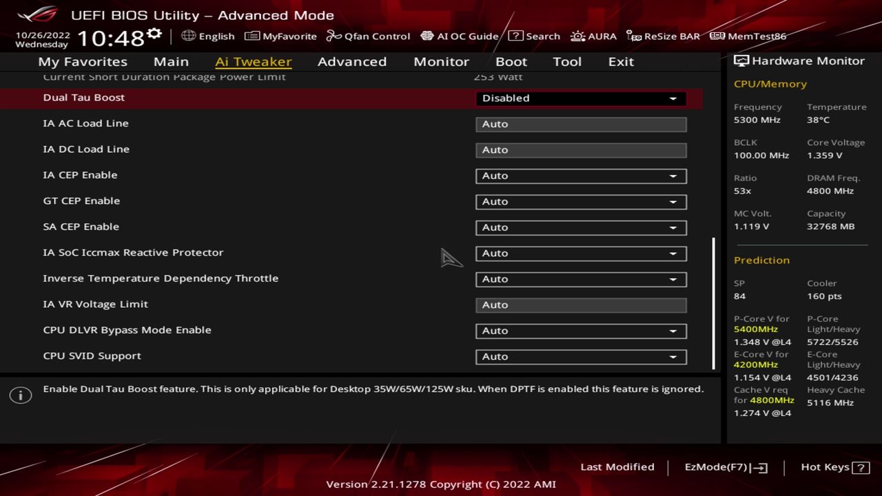Click the IA VR Voltage Limit field
882x496 pixels.
pyautogui.click(x=581, y=305)
